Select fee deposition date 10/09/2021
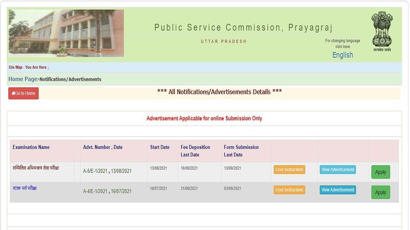 point(189,168)
